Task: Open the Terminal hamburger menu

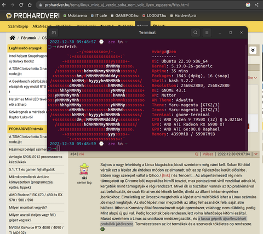Action: tap(207, 32)
